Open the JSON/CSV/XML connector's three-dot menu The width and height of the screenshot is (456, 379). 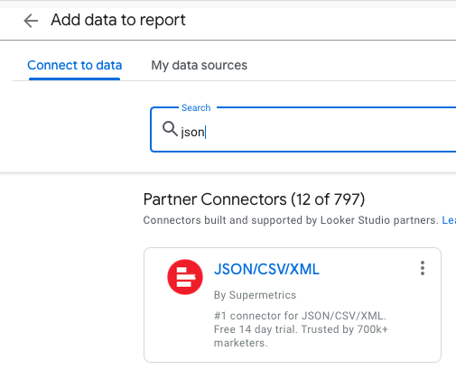(423, 268)
